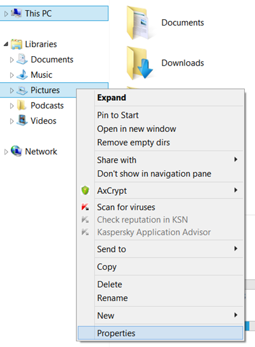
Task: Open the Share with submenu arrow
Action: (x=236, y=159)
